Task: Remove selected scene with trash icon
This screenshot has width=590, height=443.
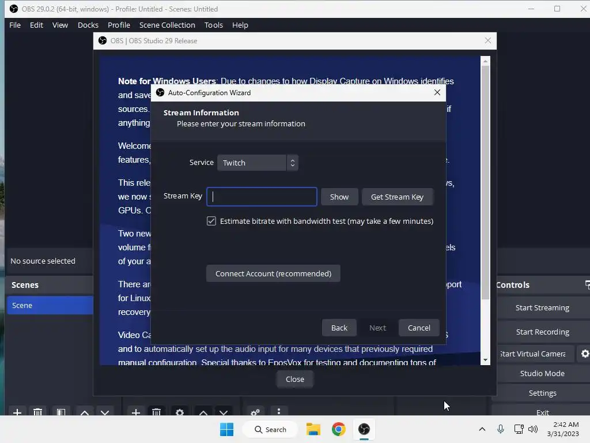Action: pyautogui.click(x=37, y=412)
